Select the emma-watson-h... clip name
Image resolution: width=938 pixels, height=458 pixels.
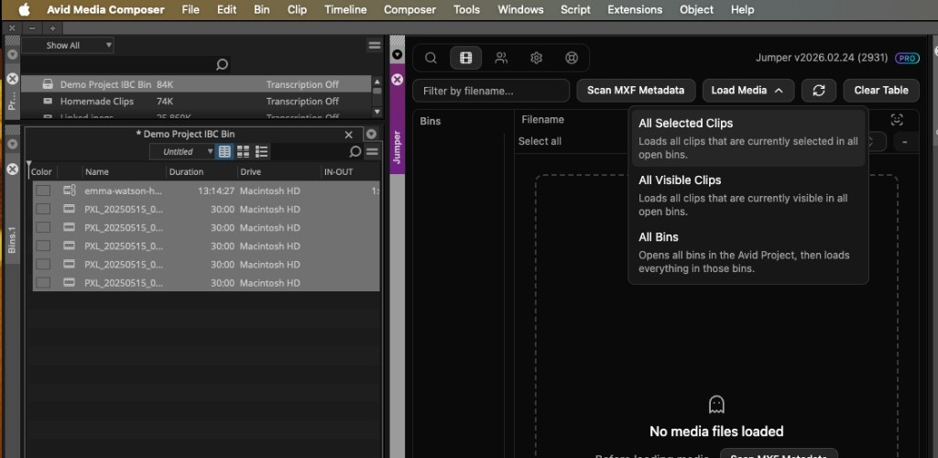124,191
